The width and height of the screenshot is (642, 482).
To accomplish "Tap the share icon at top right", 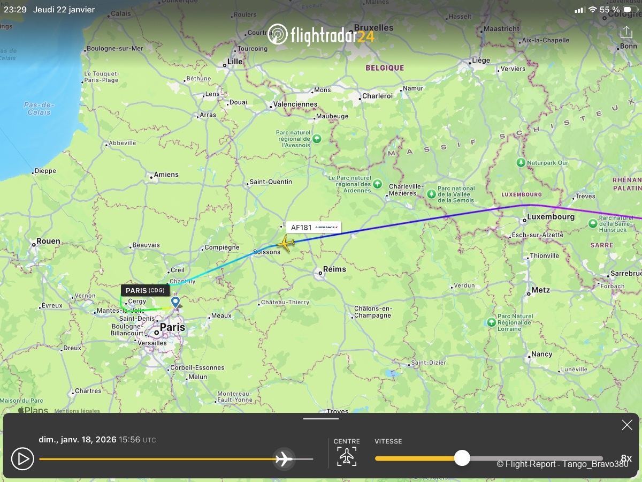I will 626,33.
